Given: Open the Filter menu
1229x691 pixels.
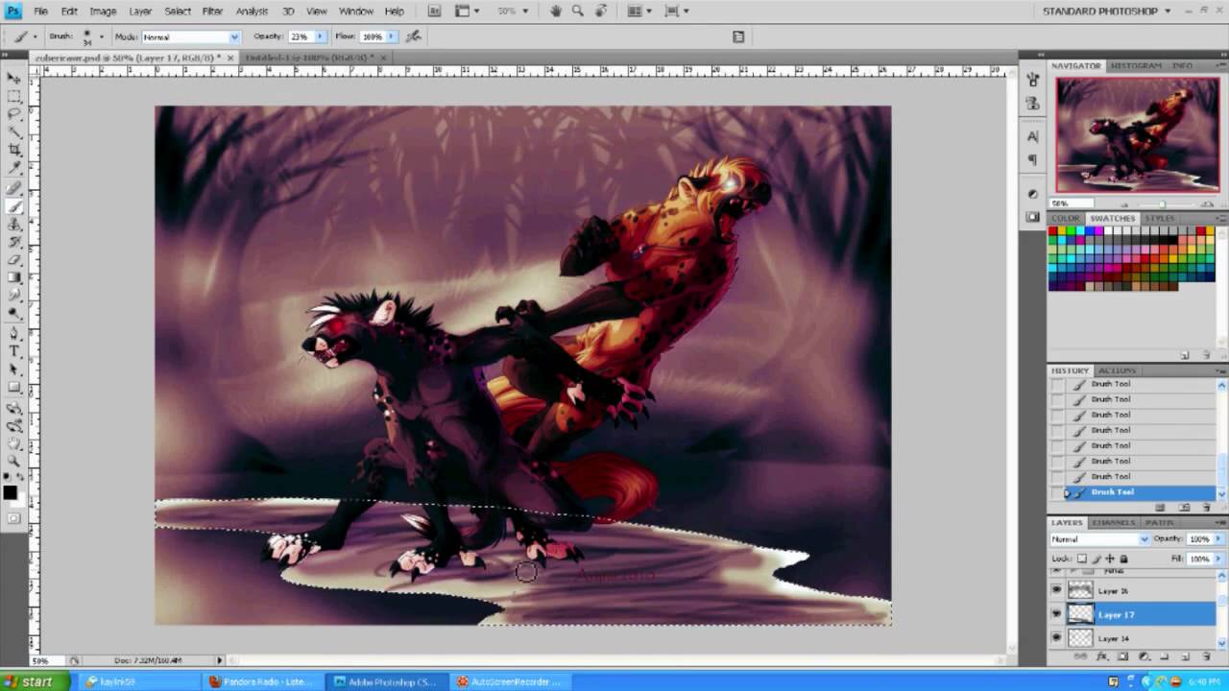Looking at the screenshot, I should click(x=212, y=11).
